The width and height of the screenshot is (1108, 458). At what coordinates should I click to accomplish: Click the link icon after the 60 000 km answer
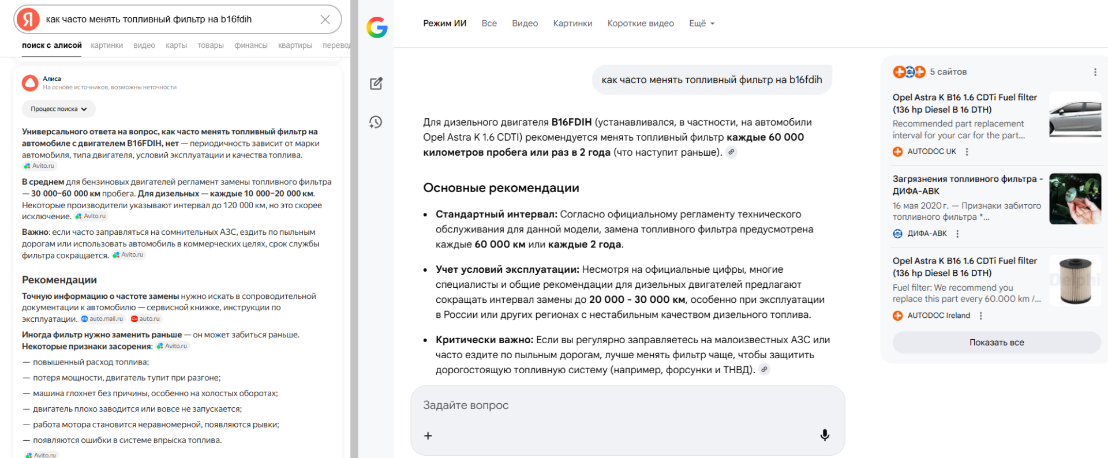coord(732,152)
